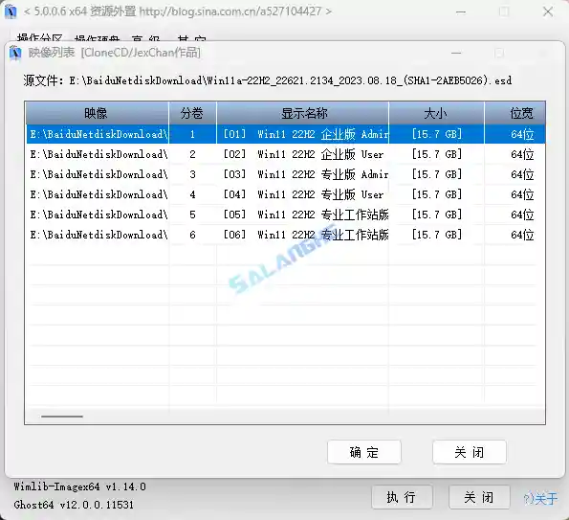
Task: Click the 关闭 button in image list dialog
Action: pyautogui.click(x=470, y=452)
